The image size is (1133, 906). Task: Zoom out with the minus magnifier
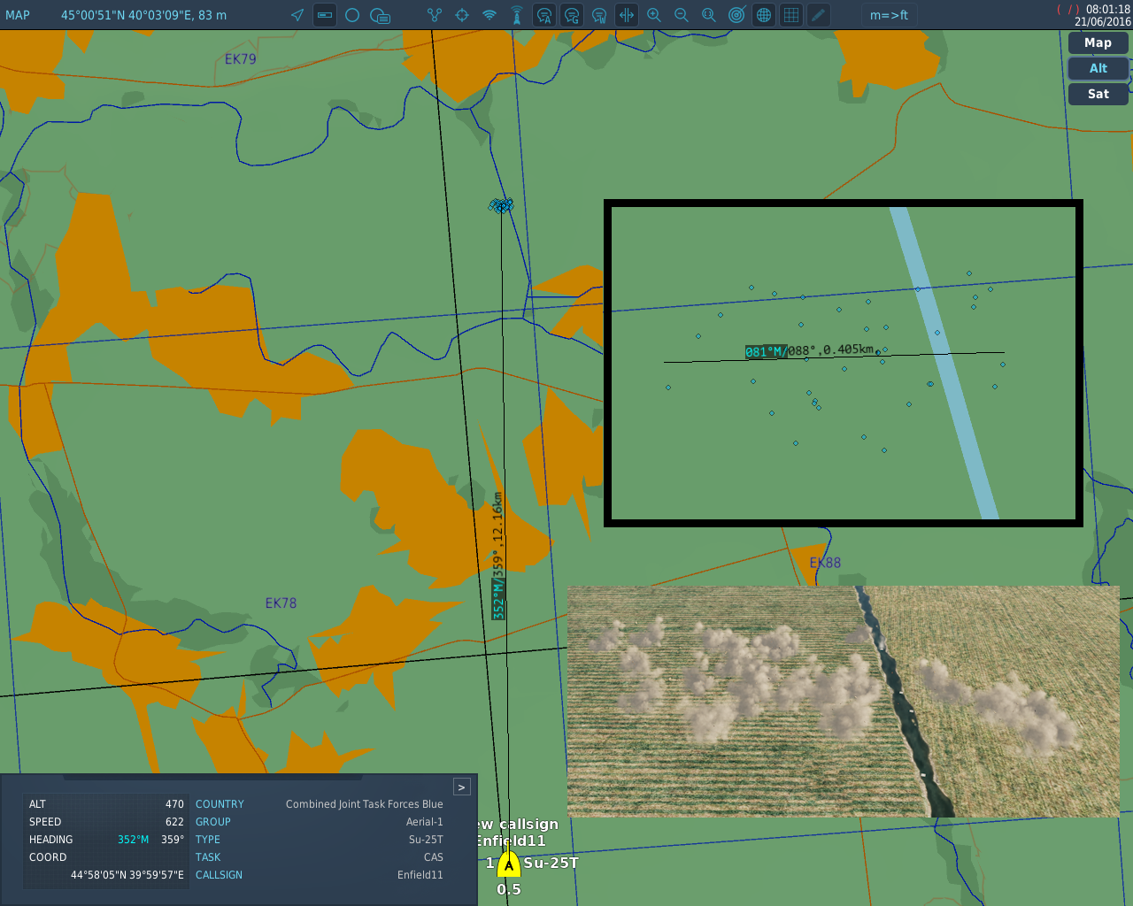click(682, 15)
